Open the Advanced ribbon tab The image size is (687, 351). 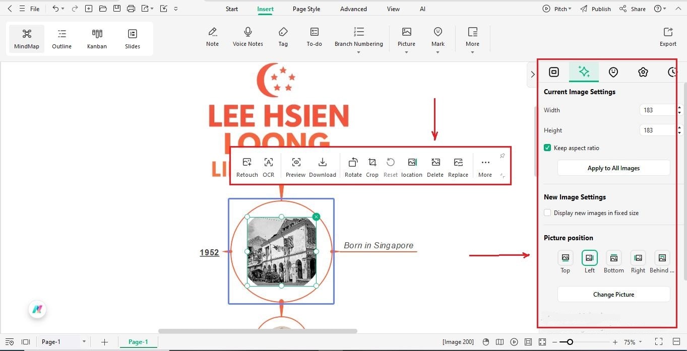click(353, 9)
